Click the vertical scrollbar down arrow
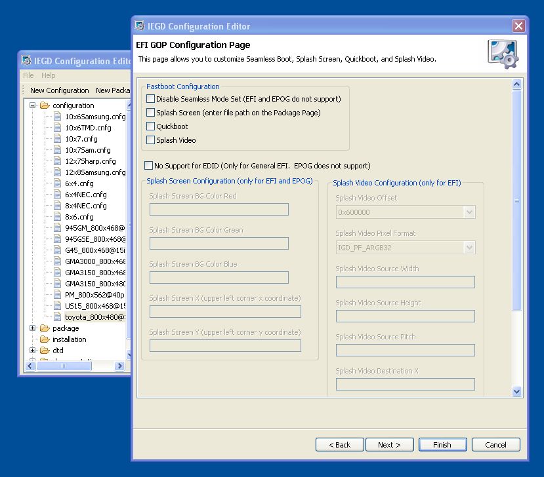 coord(516,391)
